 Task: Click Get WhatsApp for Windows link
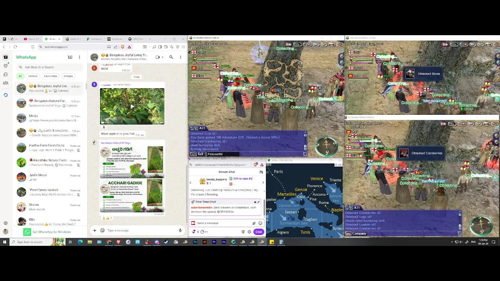[48, 232]
